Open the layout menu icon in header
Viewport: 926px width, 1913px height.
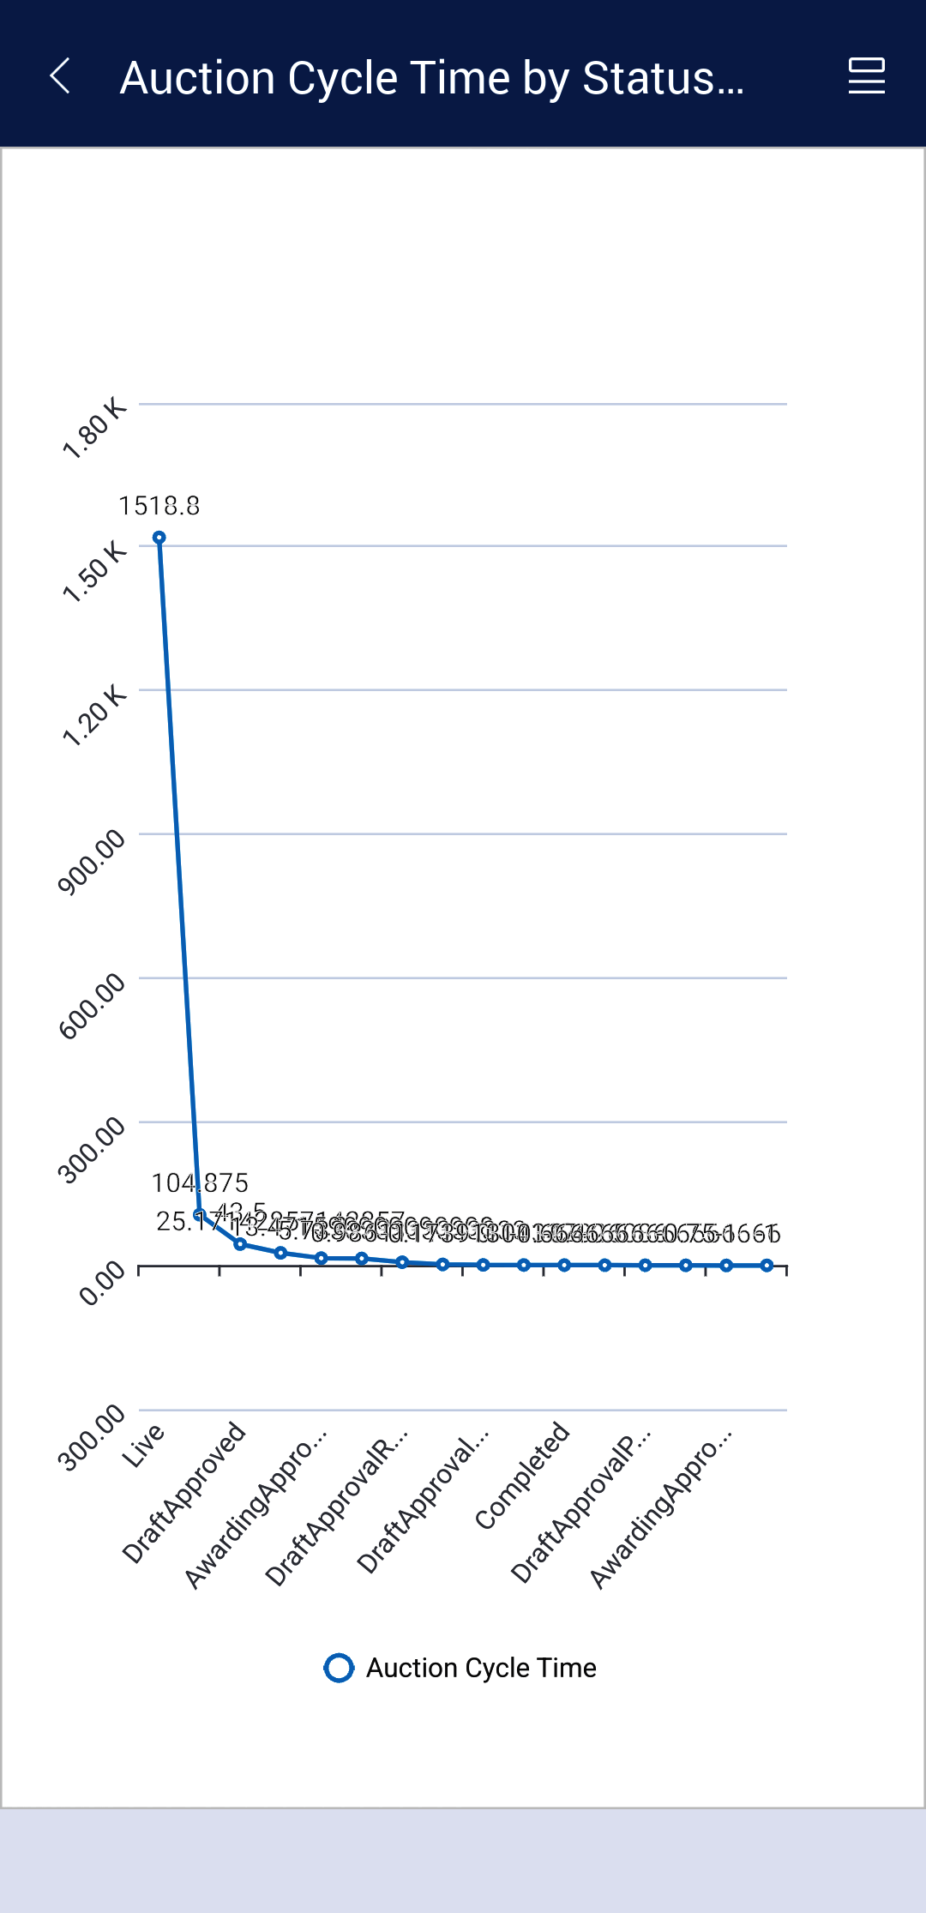866,76
